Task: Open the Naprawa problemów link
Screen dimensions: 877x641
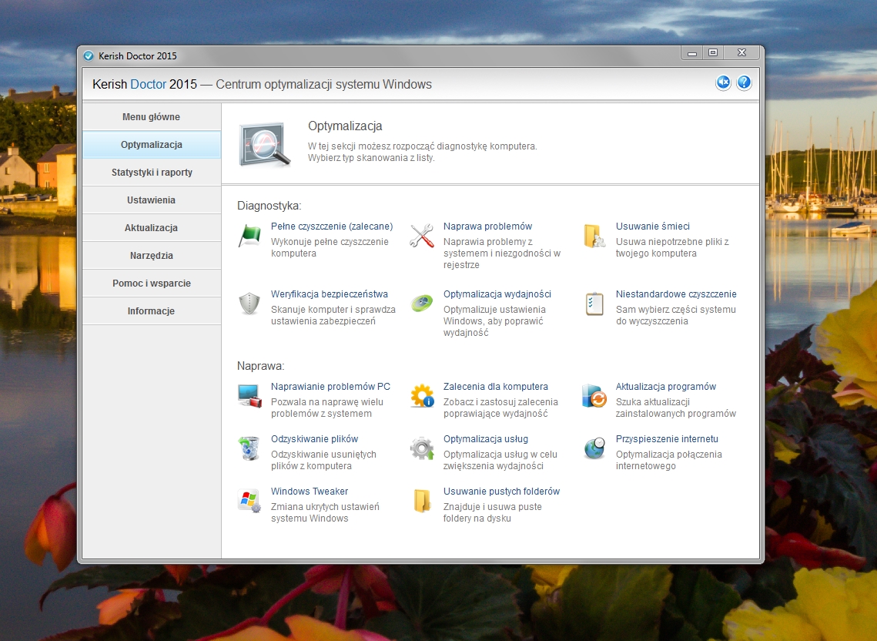Action: [x=487, y=227]
